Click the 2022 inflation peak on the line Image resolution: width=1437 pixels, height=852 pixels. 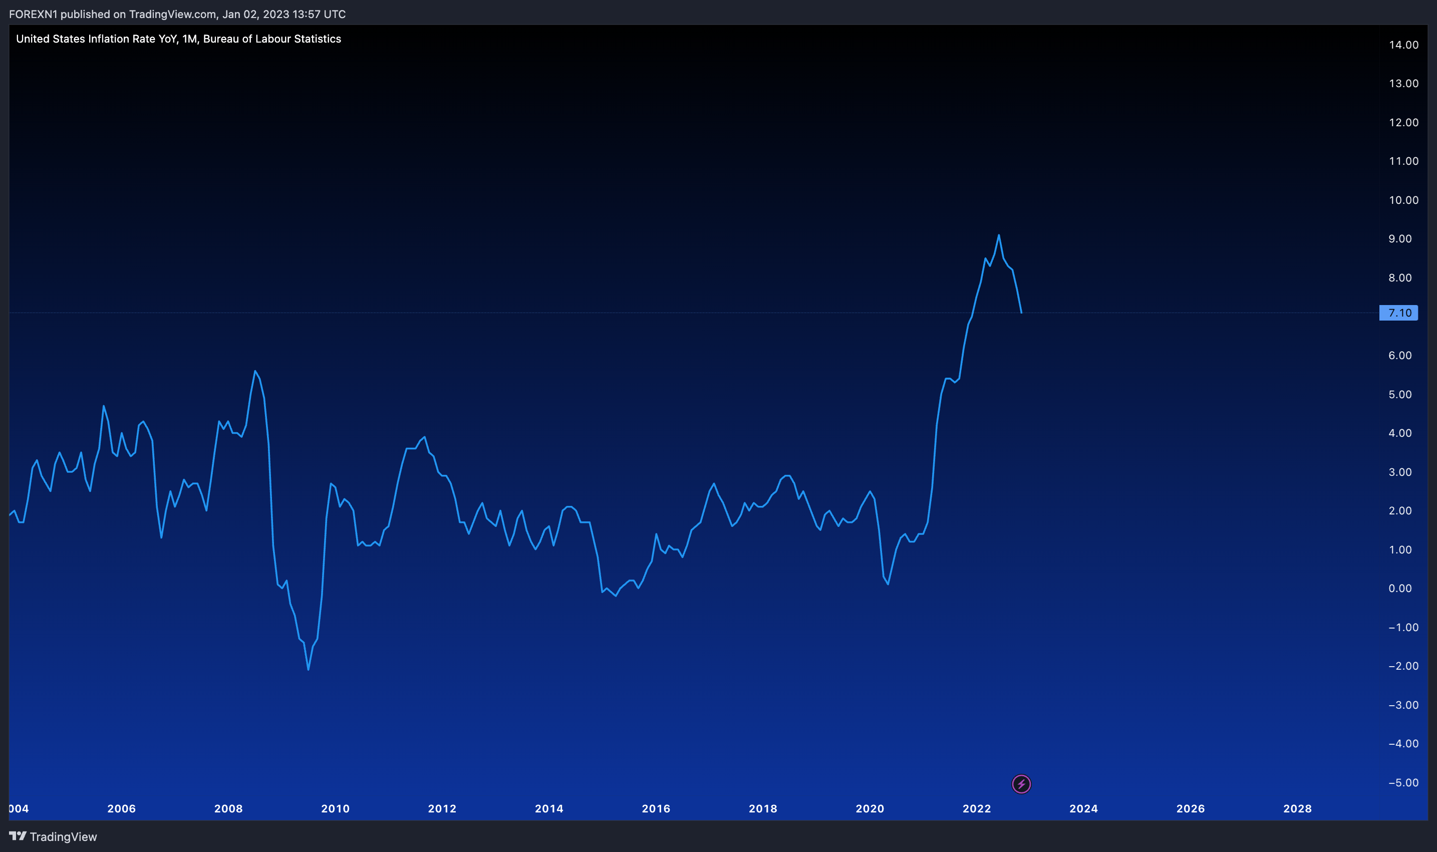click(x=999, y=235)
